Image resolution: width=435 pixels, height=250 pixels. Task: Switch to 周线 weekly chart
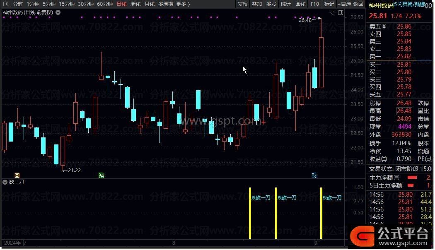[135, 4]
